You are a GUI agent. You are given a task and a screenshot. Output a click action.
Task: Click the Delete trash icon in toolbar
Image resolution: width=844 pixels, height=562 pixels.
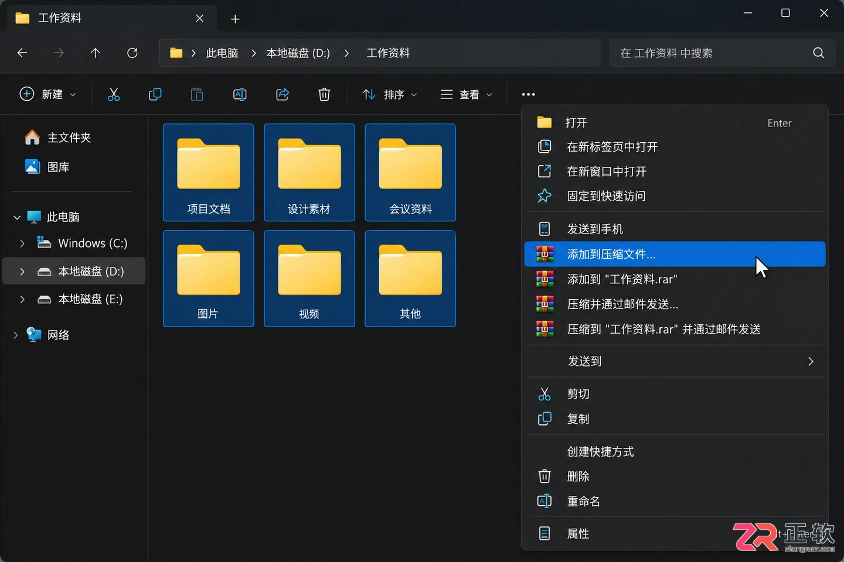324,94
